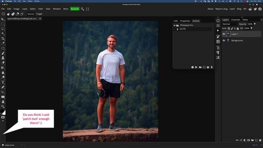Click the foreground/background color swatches
Image resolution: width=263 pixels, height=148 pixels.
pos(3,112)
